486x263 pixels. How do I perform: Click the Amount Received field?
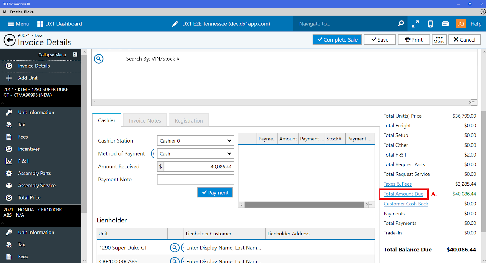[x=199, y=167]
